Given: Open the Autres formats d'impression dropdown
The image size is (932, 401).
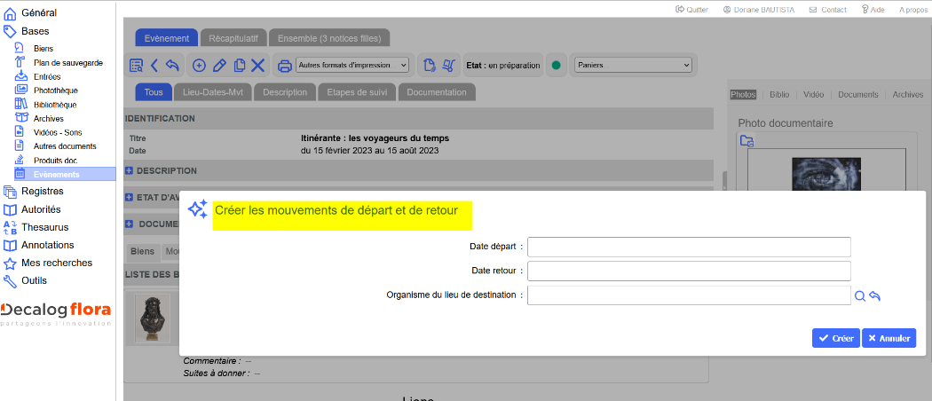Looking at the screenshot, I should click(352, 65).
